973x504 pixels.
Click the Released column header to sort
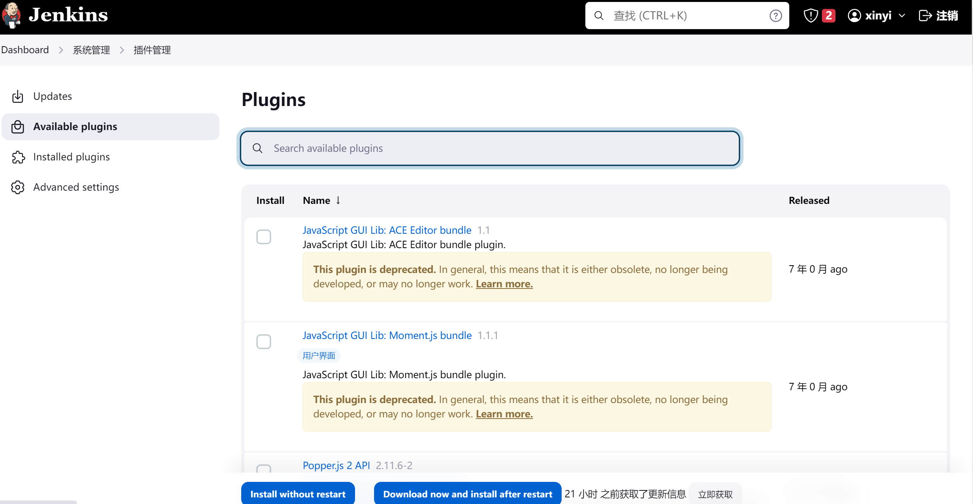tap(809, 200)
